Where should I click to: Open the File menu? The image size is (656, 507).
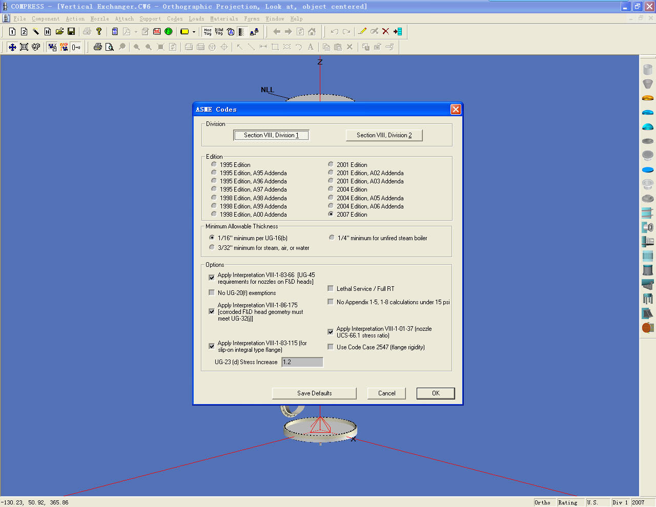(20, 18)
